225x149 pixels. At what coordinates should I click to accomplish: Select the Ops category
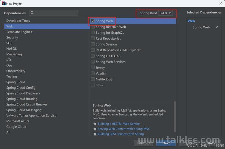click(x=47, y=65)
